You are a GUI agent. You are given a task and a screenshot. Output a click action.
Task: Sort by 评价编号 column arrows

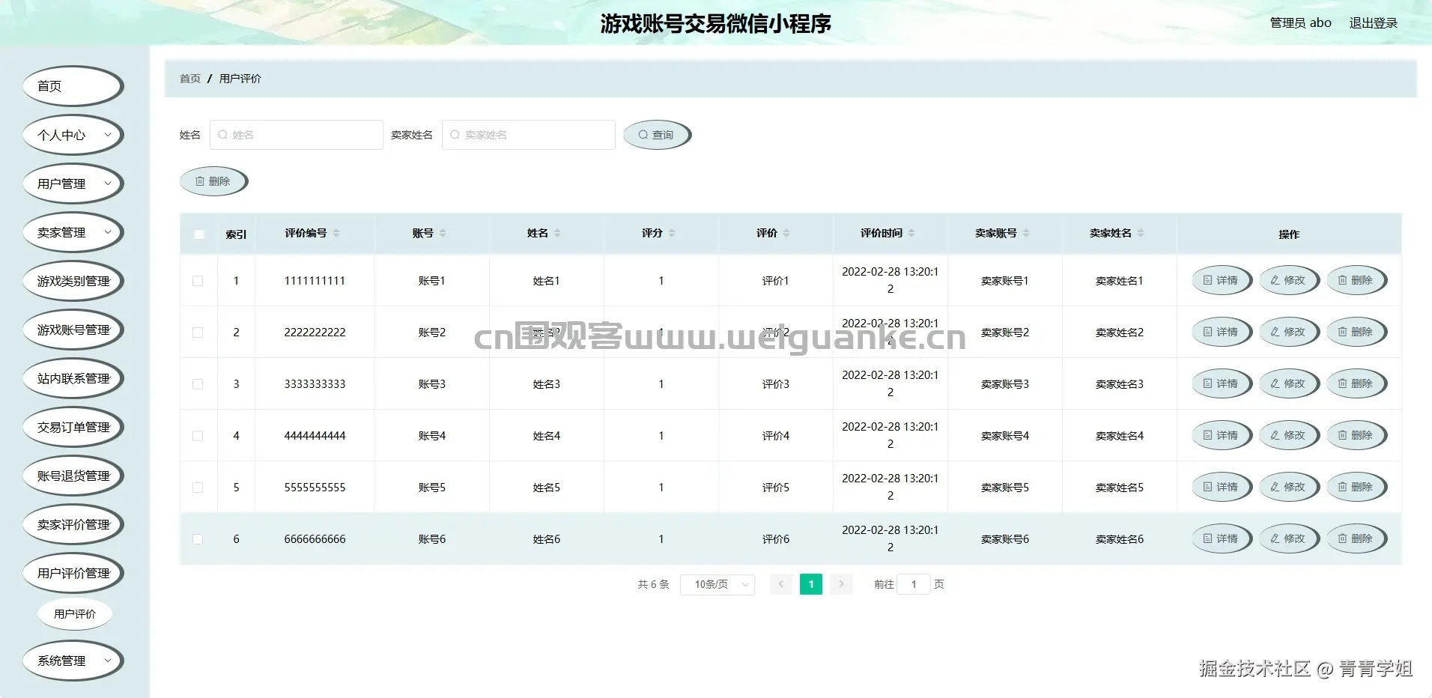(336, 233)
